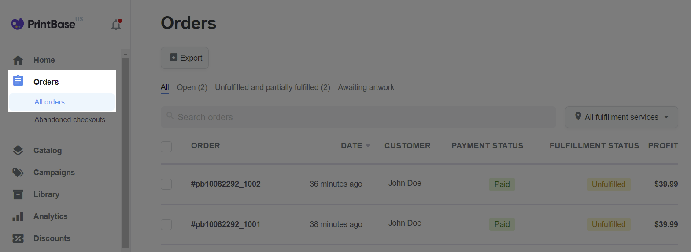Focus the Search orders field
Image resolution: width=691 pixels, height=252 pixels.
(x=358, y=117)
